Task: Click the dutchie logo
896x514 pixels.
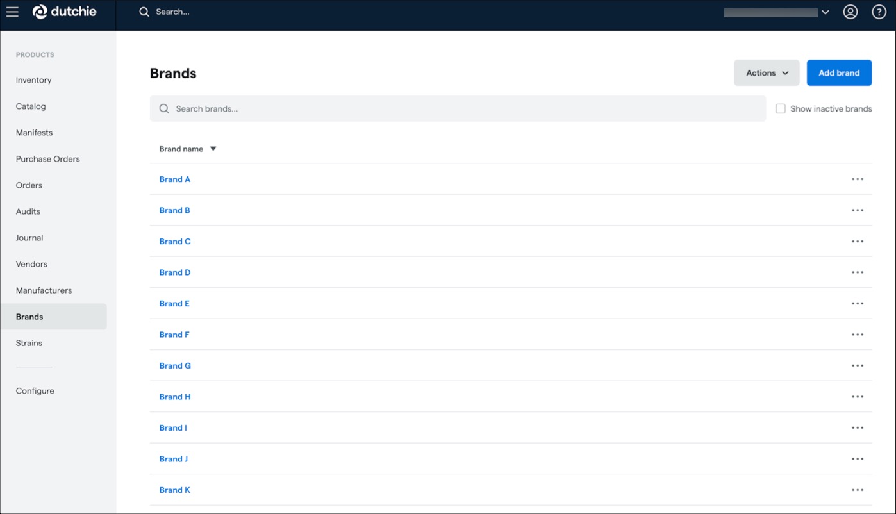Action: 65,12
